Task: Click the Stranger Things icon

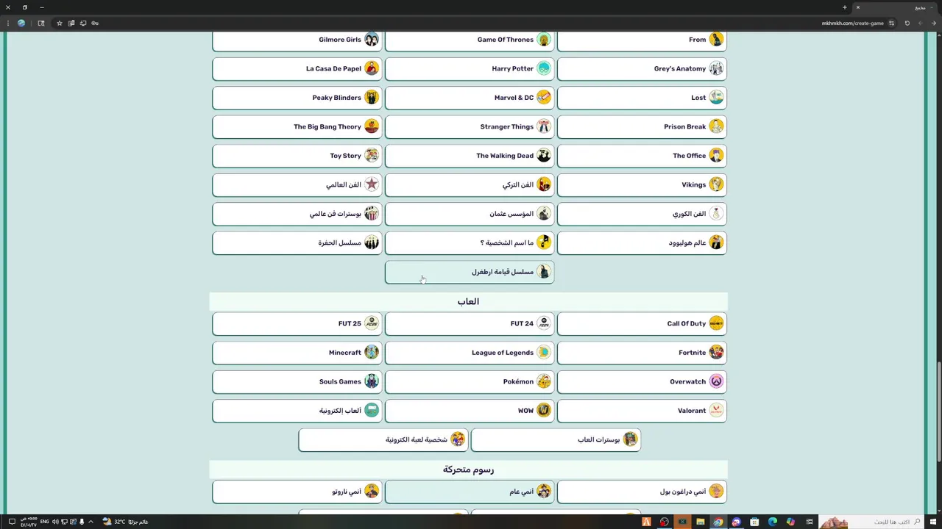Action: pos(544,126)
